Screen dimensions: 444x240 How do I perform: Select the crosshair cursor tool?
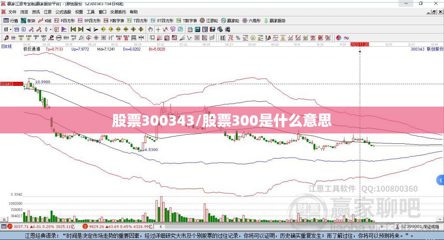pos(158,29)
